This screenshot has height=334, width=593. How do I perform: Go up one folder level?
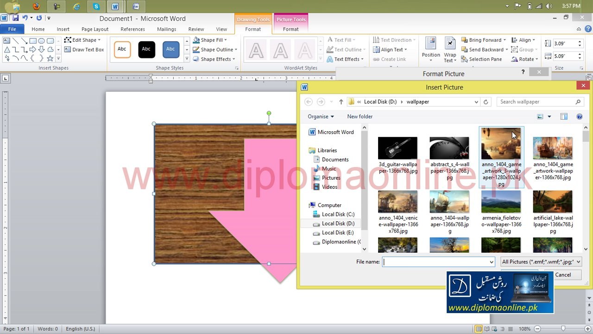[341, 102]
